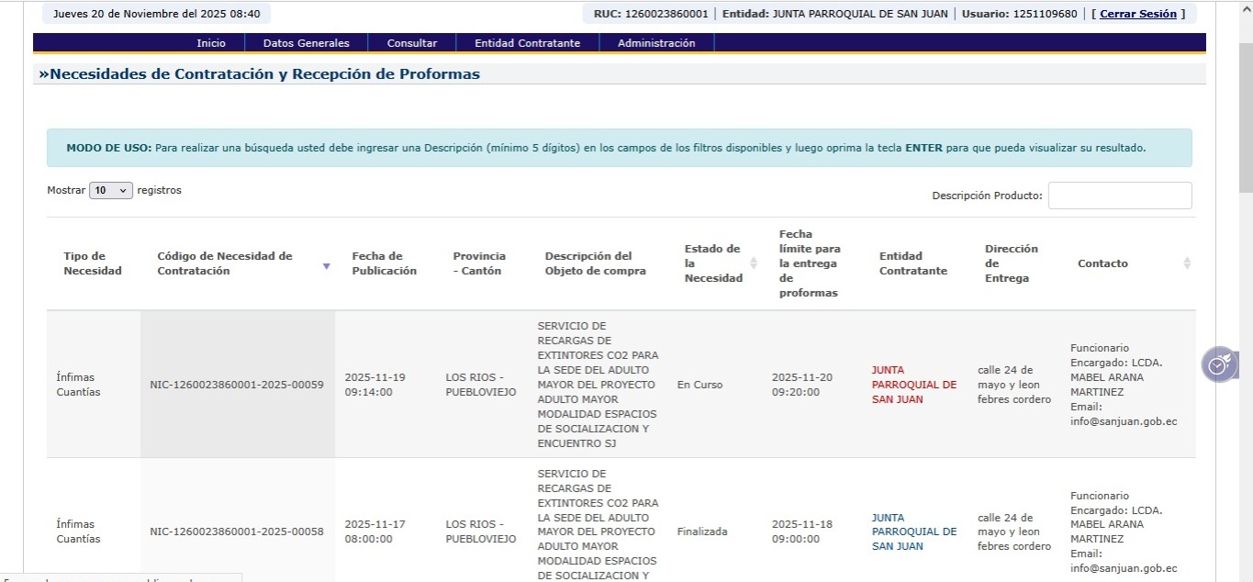Click sort arrow in Código de Necesidad column
This screenshot has height=582, width=1253.
(x=326, y=265)
